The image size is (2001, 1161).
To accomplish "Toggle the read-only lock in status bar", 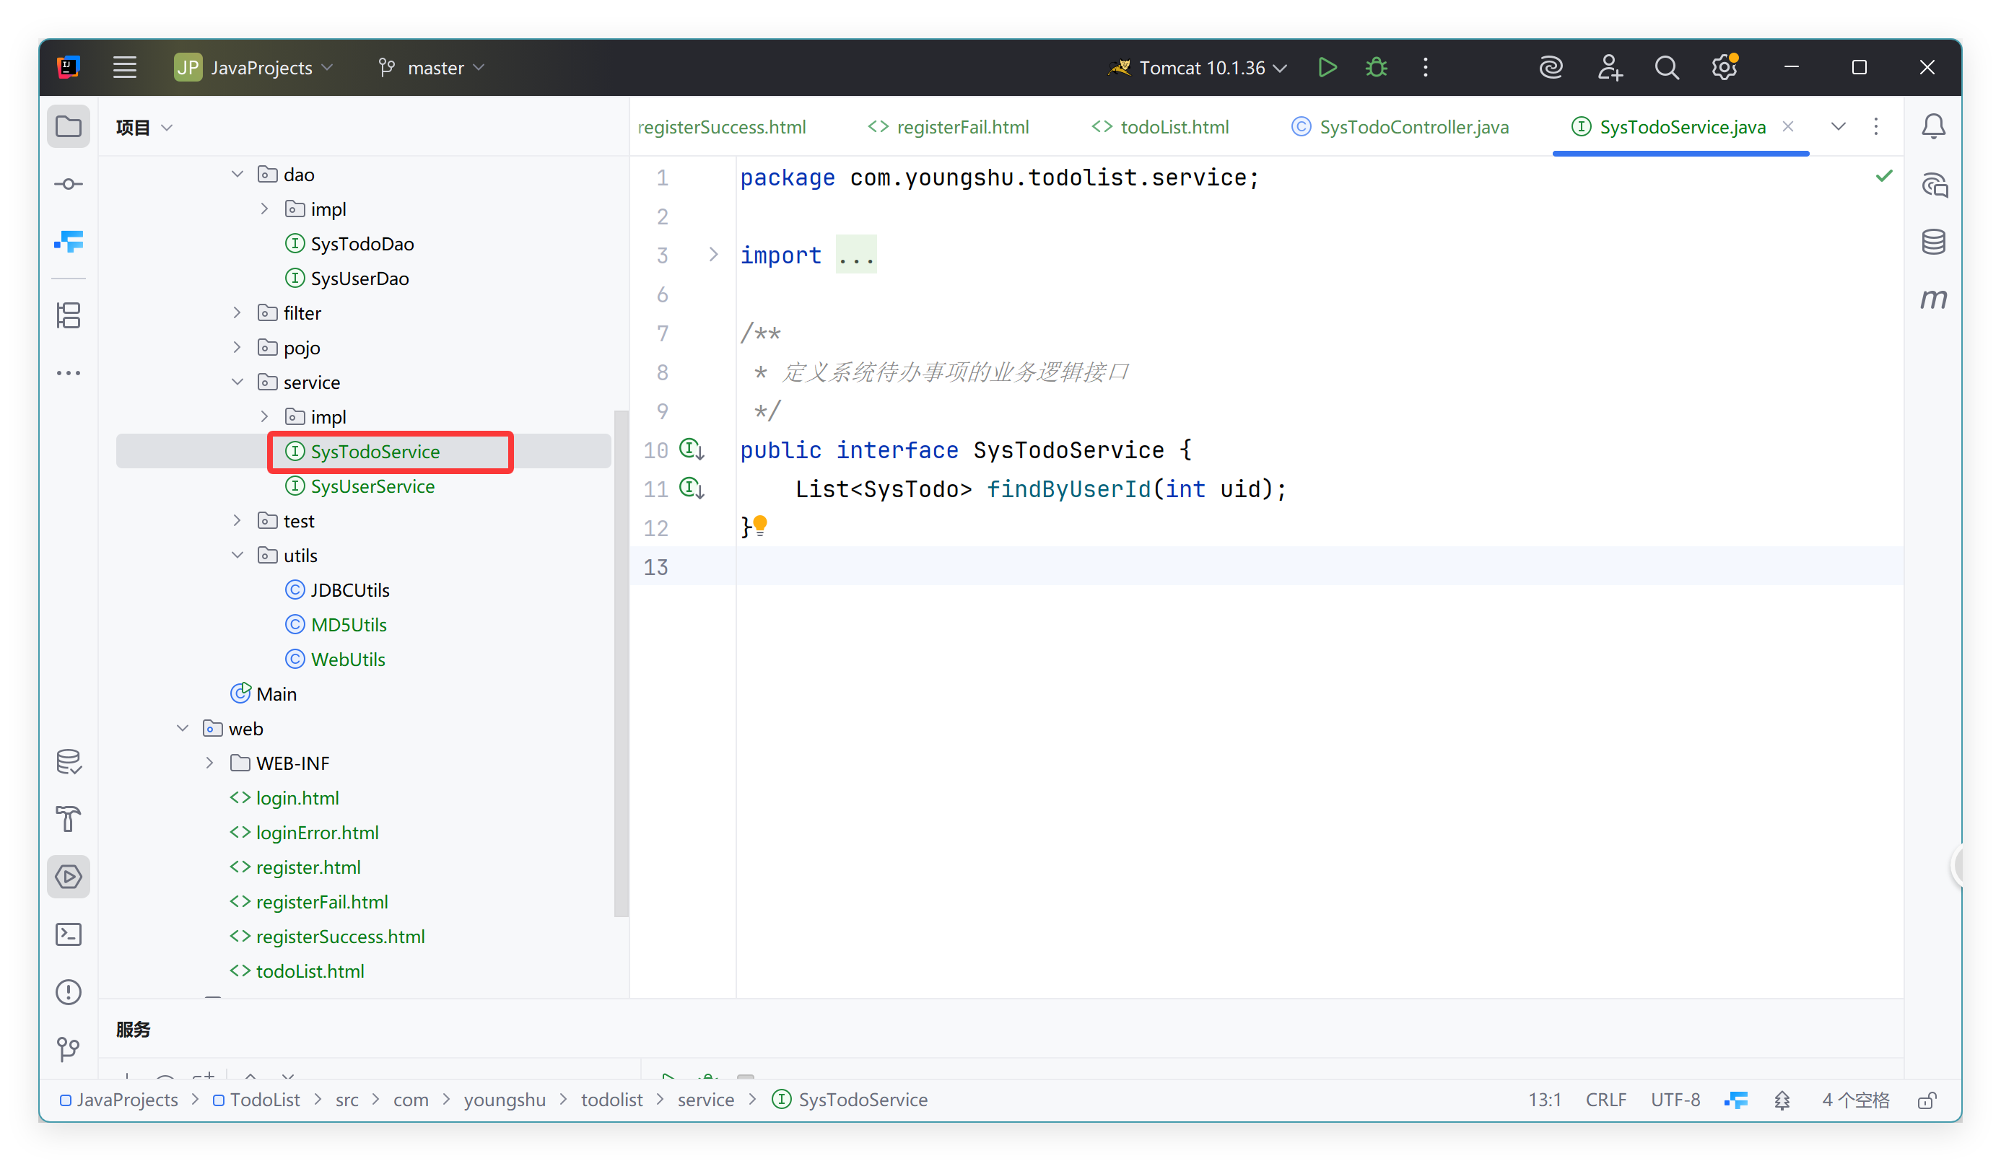I will coord(1927,1100).
